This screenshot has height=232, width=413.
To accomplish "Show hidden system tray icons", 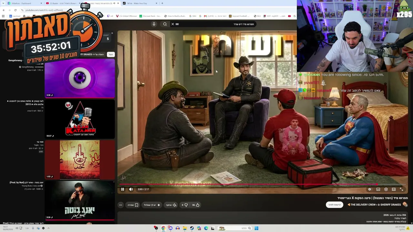I will [x=48, y=228].
